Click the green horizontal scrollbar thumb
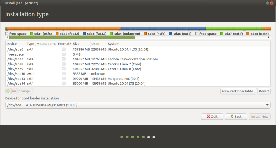 72,37
